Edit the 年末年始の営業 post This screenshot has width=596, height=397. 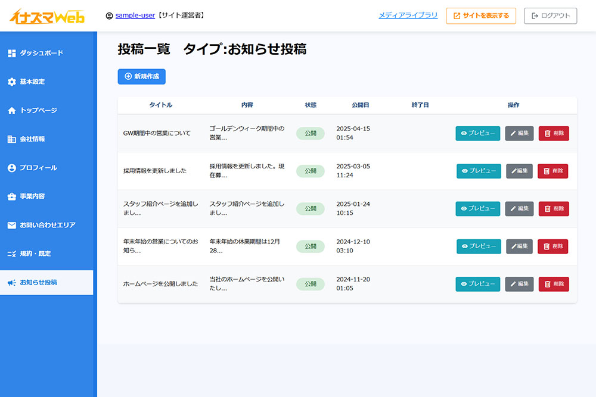click(x=519, y=246)
